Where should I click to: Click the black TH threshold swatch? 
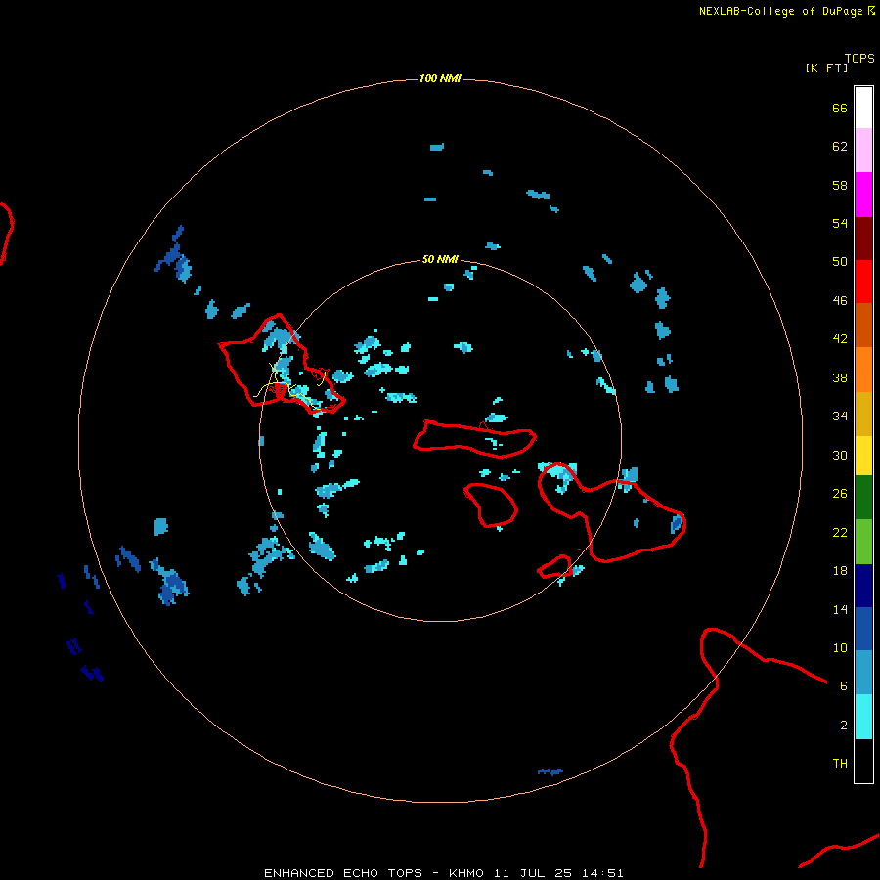click(x=863, y=761)
